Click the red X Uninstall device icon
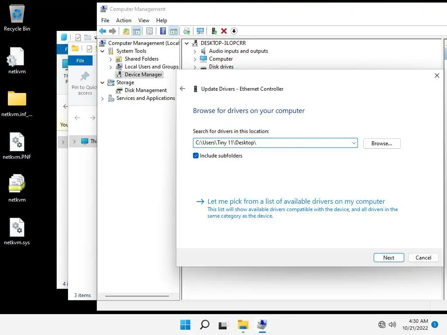Viewport: 447px width, 335px height. [224, 31]
